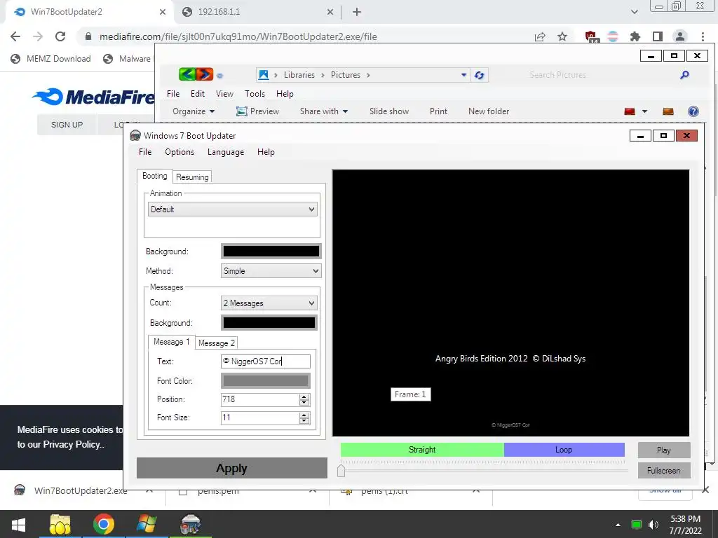Select Straight playback mode
Image resolution: width=718 pixels, height=538 pixels.
pyautogui.click(x=422, y=450)
